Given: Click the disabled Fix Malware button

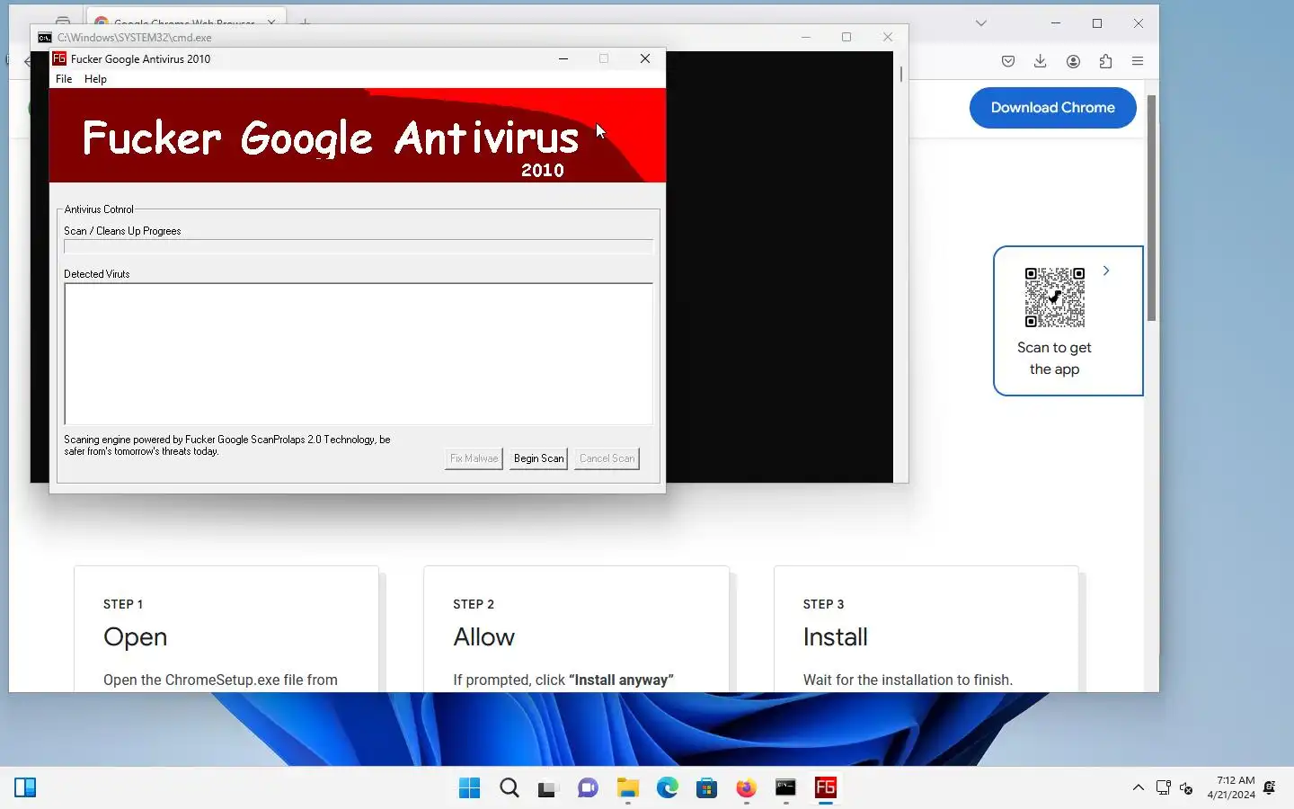Looking at the screenshot, I should point(474,458).
